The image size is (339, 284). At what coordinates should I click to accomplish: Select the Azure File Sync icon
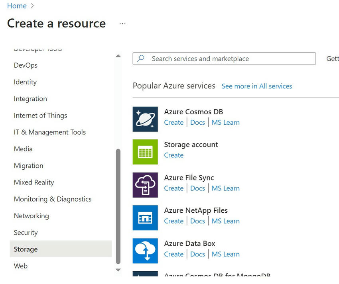[x=145, y=185]
